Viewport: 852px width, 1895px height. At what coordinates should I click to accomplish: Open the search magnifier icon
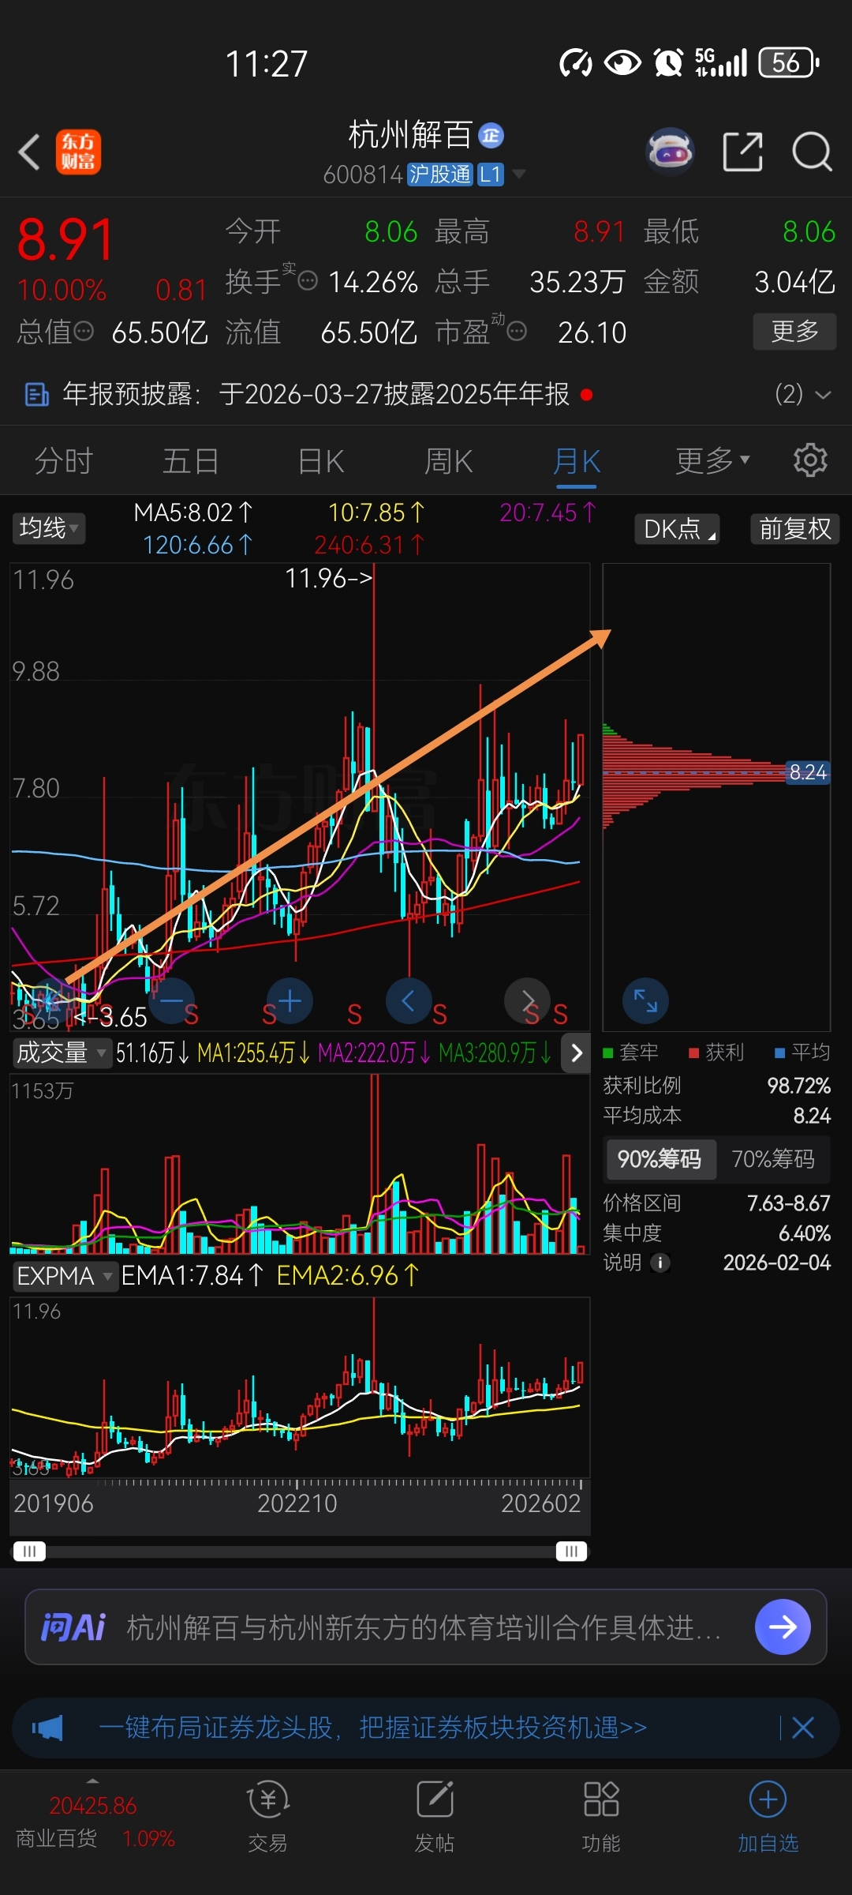(812, 152)
